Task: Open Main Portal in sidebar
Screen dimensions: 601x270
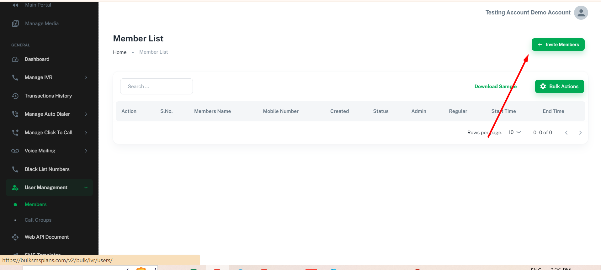Action: pyautogui.click(x=38, y=5)
